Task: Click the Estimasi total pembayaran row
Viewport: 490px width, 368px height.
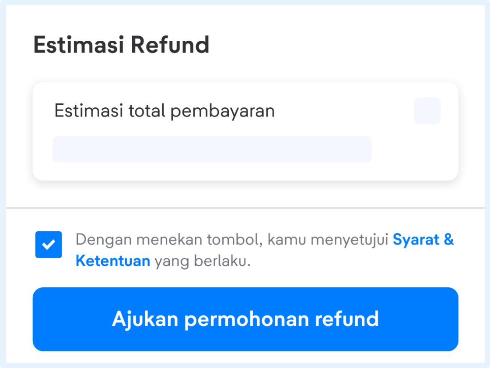Action: [164, 111]
